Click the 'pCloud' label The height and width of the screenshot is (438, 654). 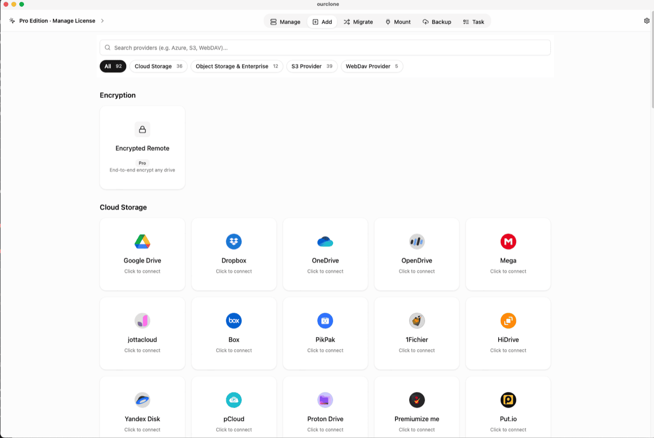[x=234, y=419]
